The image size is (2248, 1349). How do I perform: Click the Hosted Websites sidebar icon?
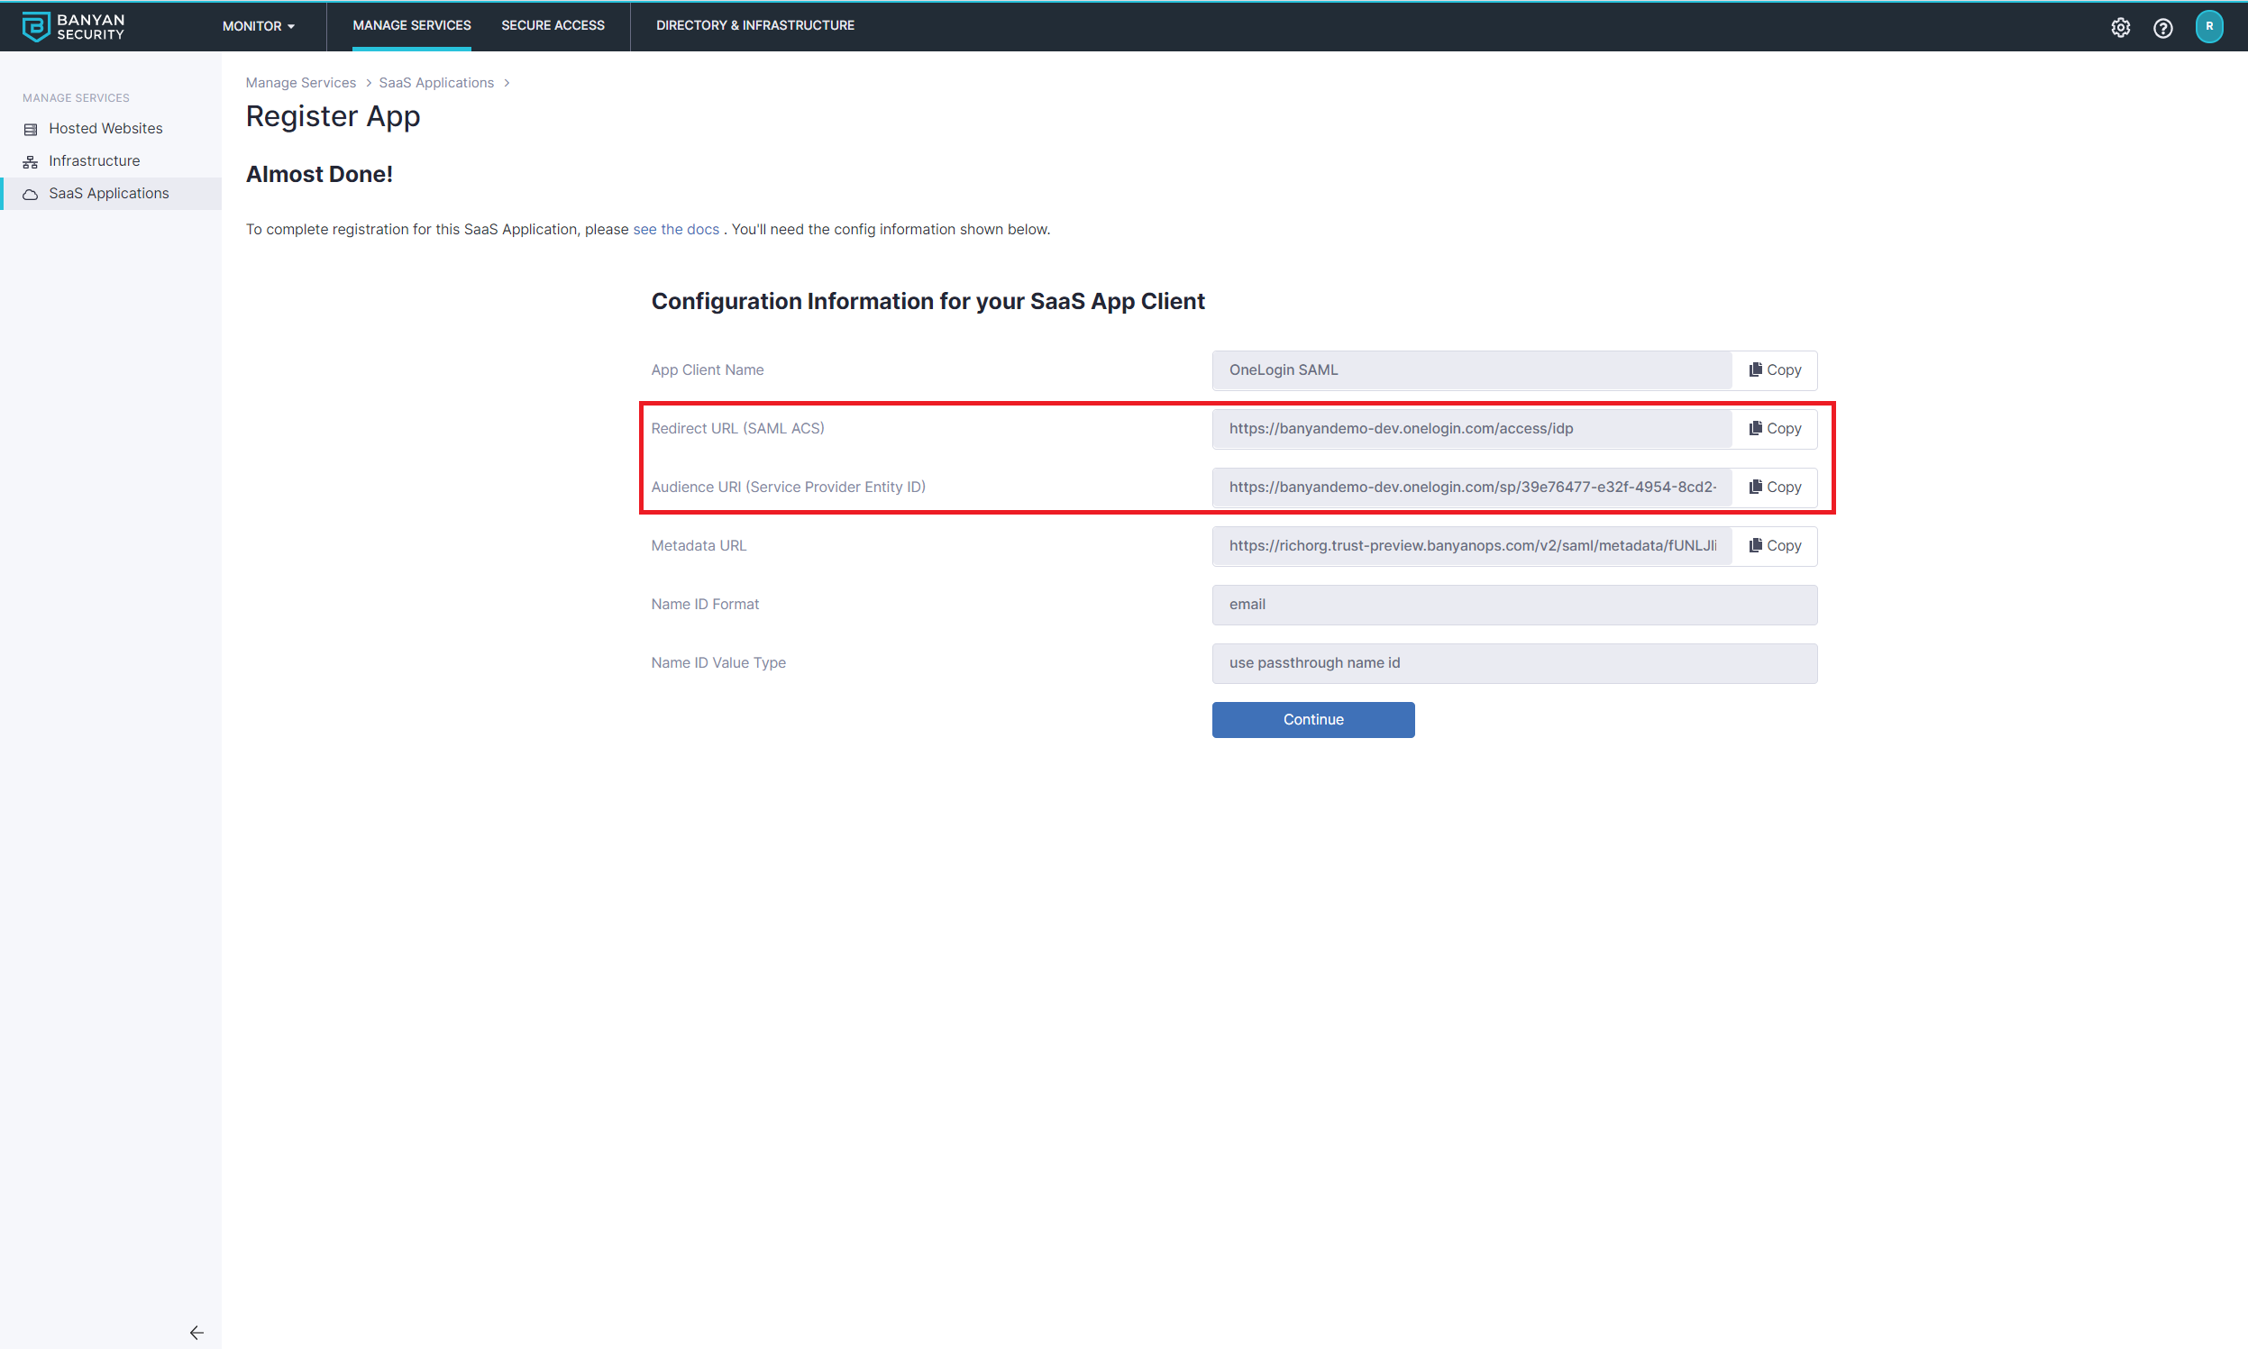pos(30,129)
